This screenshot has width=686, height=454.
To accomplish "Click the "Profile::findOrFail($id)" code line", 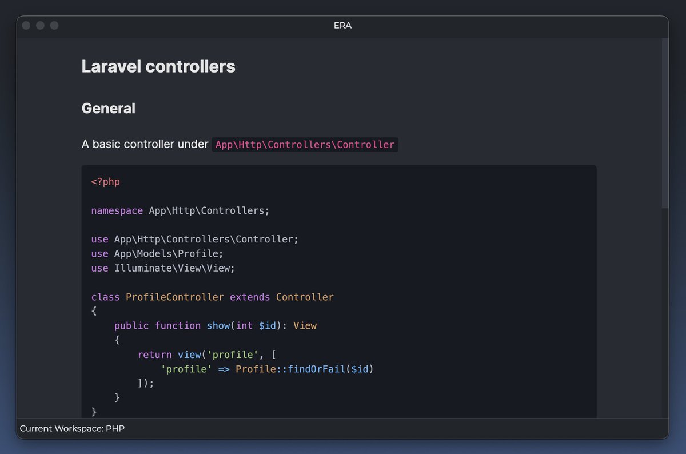I will [268, 369].
